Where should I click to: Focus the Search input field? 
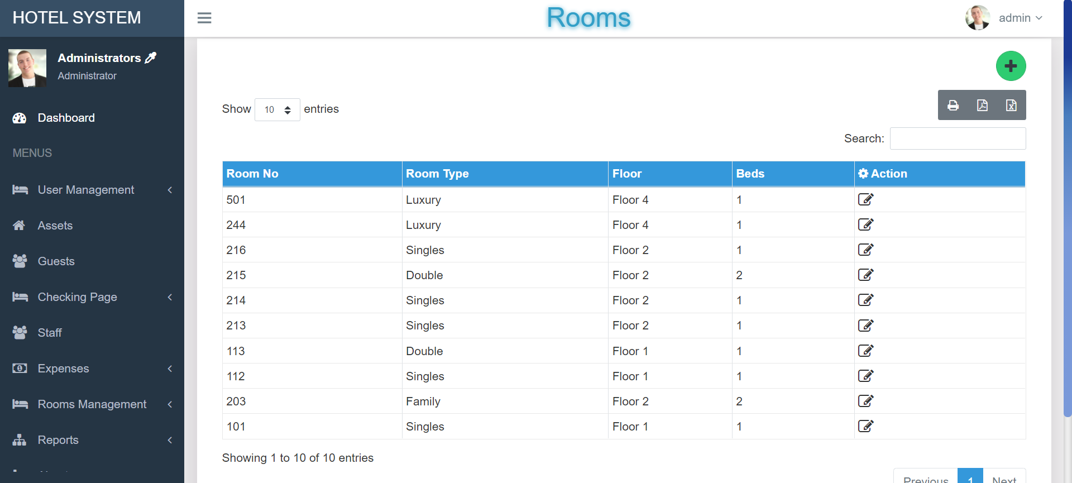click(958, 138)
